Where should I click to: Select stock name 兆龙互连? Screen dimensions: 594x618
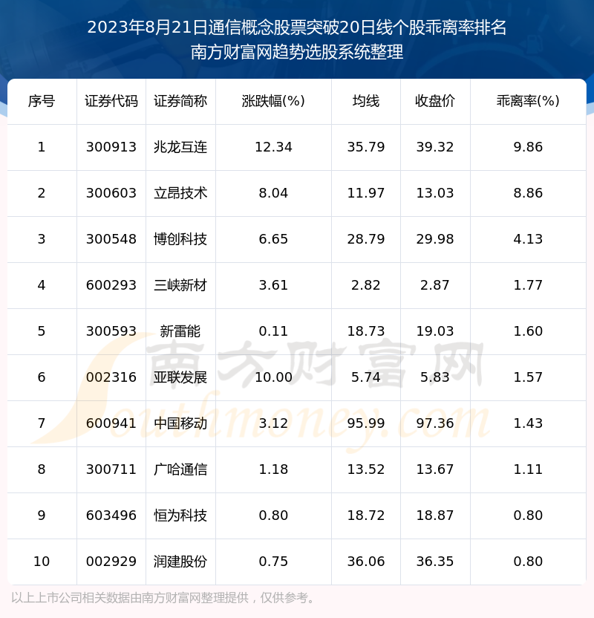coord(180,147)
